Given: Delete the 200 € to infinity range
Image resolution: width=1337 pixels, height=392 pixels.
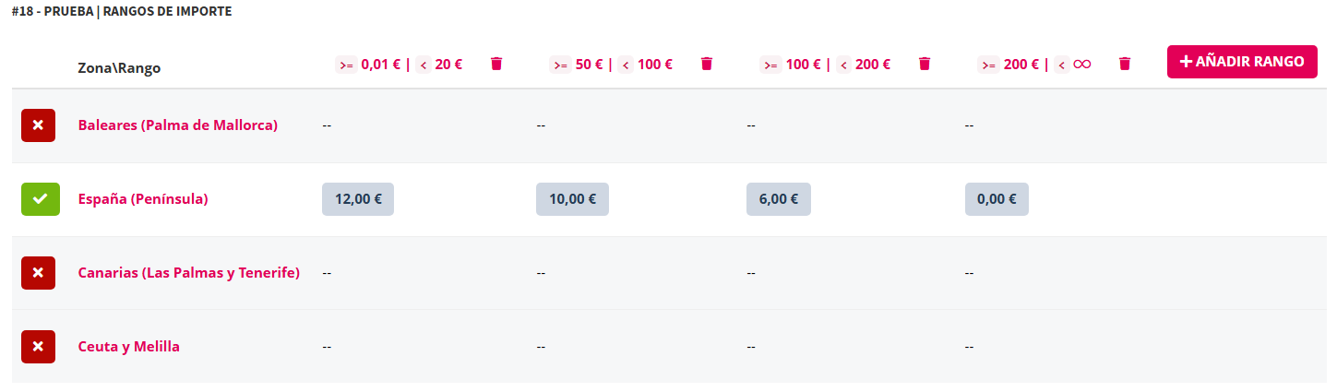Looking at the screenshot, I should pos(1124,64).
